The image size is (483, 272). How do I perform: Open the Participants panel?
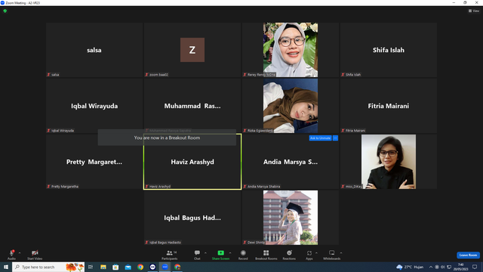coord(169,255)
